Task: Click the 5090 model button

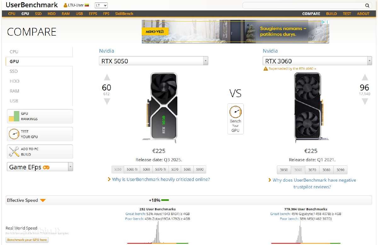Action: click(x=200, y=169)
